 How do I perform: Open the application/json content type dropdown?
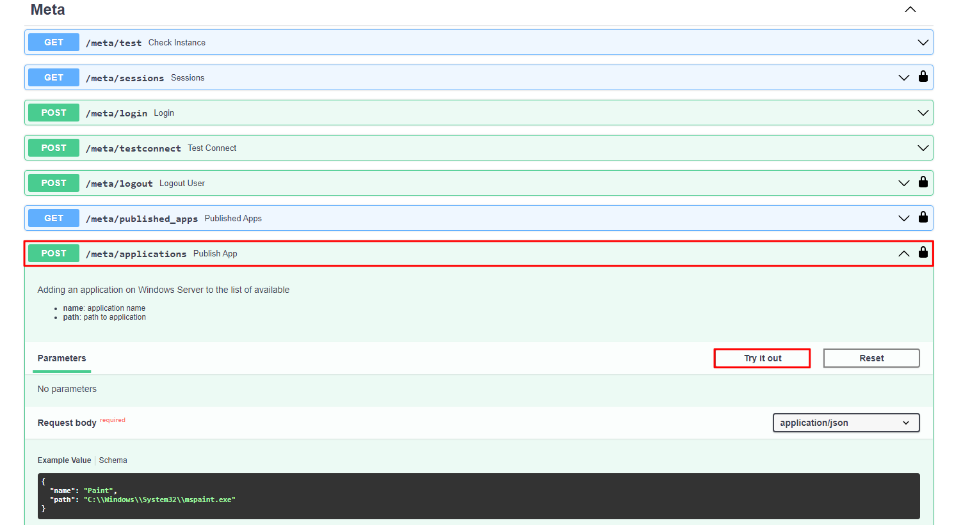point(845,423)
